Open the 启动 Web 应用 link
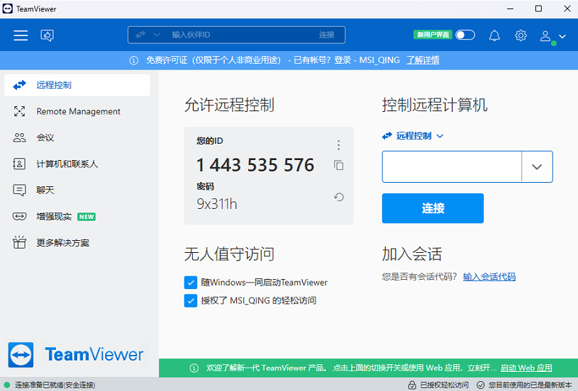 pyautogui.click(x=526, y=368)
